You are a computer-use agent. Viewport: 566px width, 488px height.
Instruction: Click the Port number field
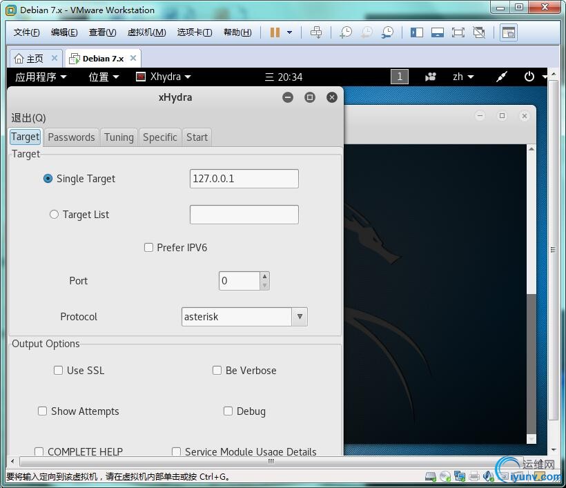click(239, 281)
